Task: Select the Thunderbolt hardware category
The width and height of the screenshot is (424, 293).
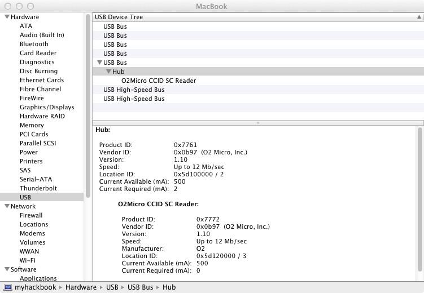Action: pyautogui.click(x=38, y=188)
